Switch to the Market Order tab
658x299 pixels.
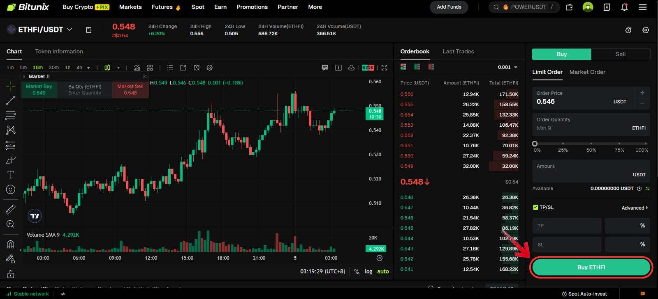pyautogui.click(x=587, y=72)
